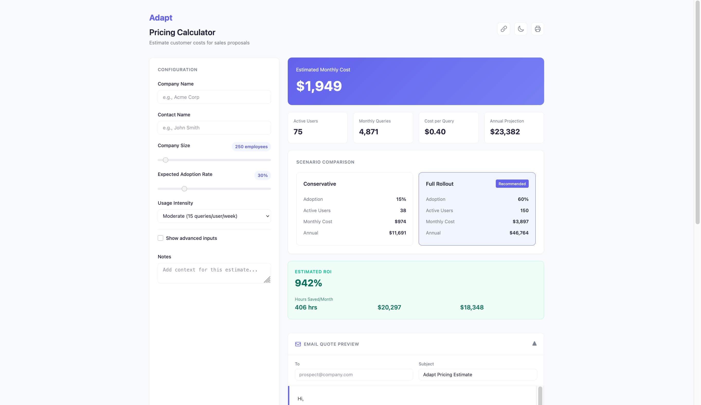
Task: Focus the Contact Name text field
Action: [214, 128]
